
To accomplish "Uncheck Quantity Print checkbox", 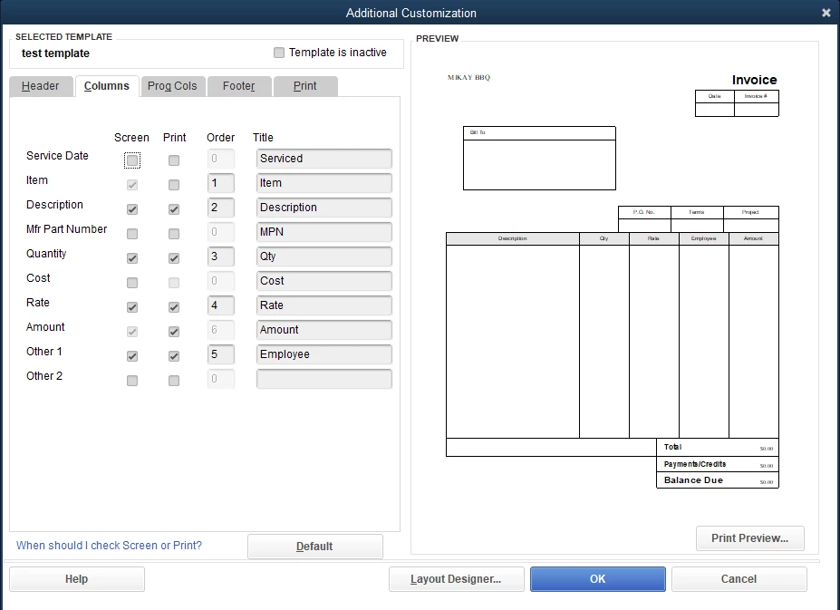I will point(174,258).
